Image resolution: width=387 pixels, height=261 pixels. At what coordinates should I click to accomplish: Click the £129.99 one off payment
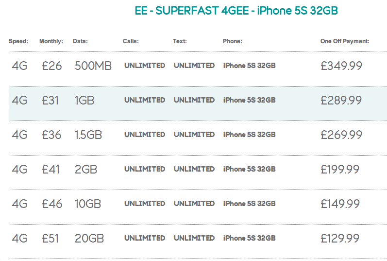[340, 238]
